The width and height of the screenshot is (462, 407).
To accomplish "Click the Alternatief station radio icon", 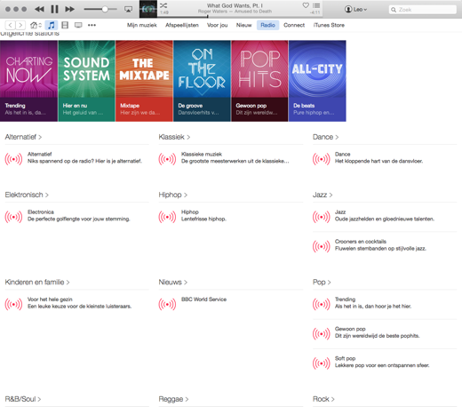I will point(13,159).
